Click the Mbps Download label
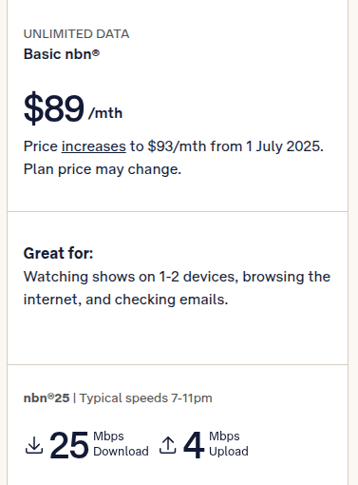The image size is (358, 485). [121, 444]
